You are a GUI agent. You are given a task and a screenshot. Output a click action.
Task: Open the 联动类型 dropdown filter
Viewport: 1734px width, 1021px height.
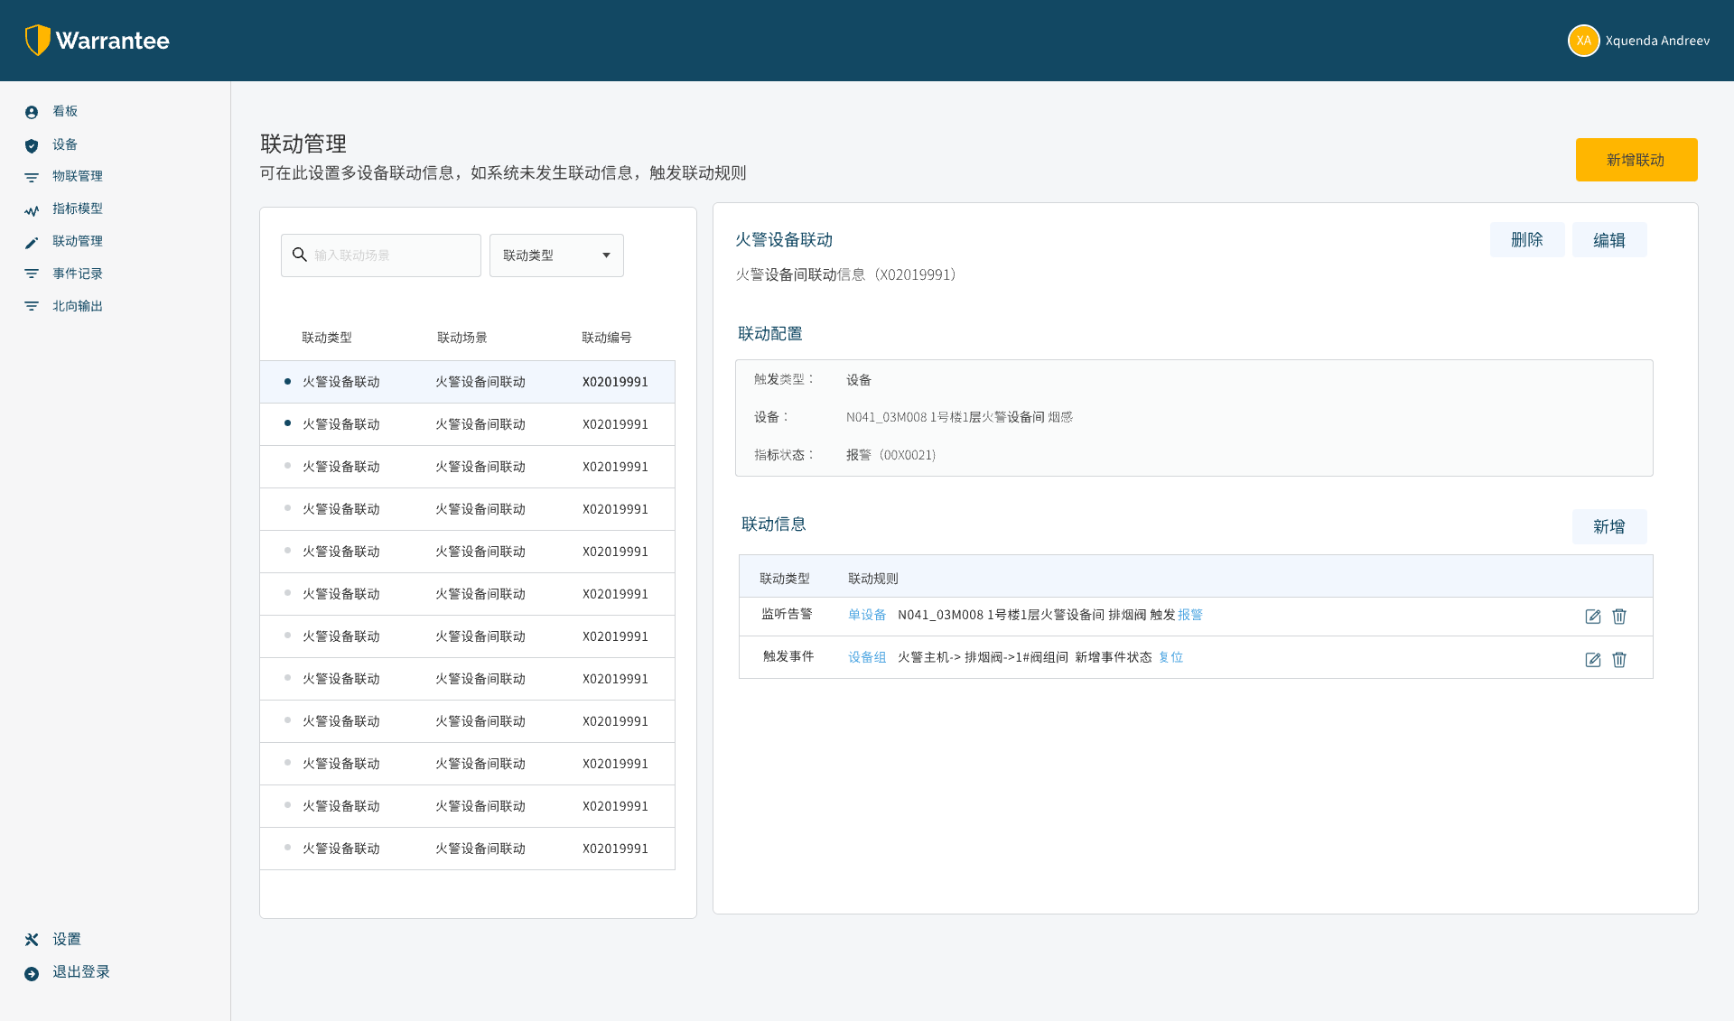(556, 255)
